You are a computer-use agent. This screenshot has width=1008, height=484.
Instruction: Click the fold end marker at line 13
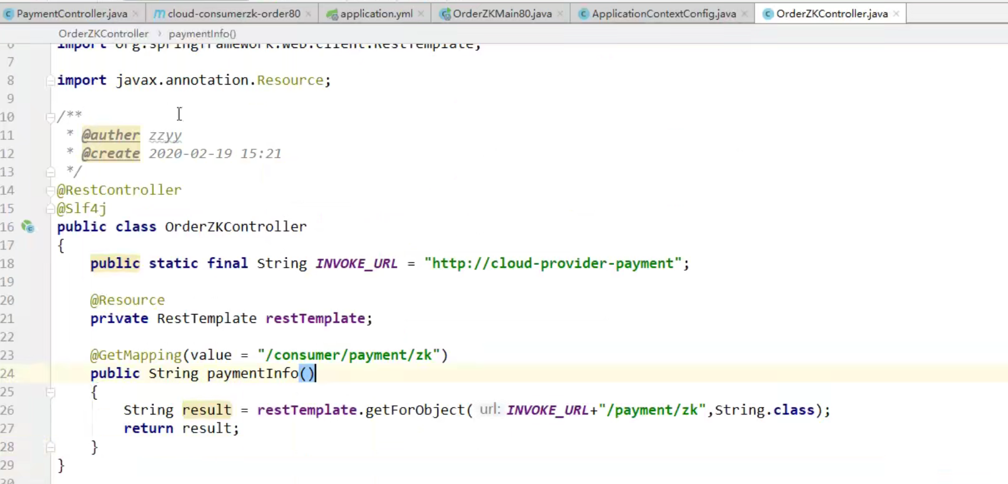coord(50,172)
